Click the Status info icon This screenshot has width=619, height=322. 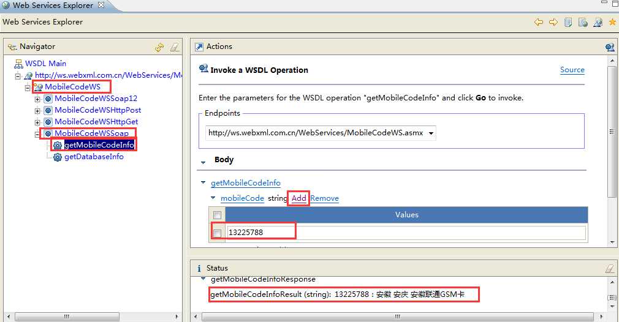click(199, 268)
